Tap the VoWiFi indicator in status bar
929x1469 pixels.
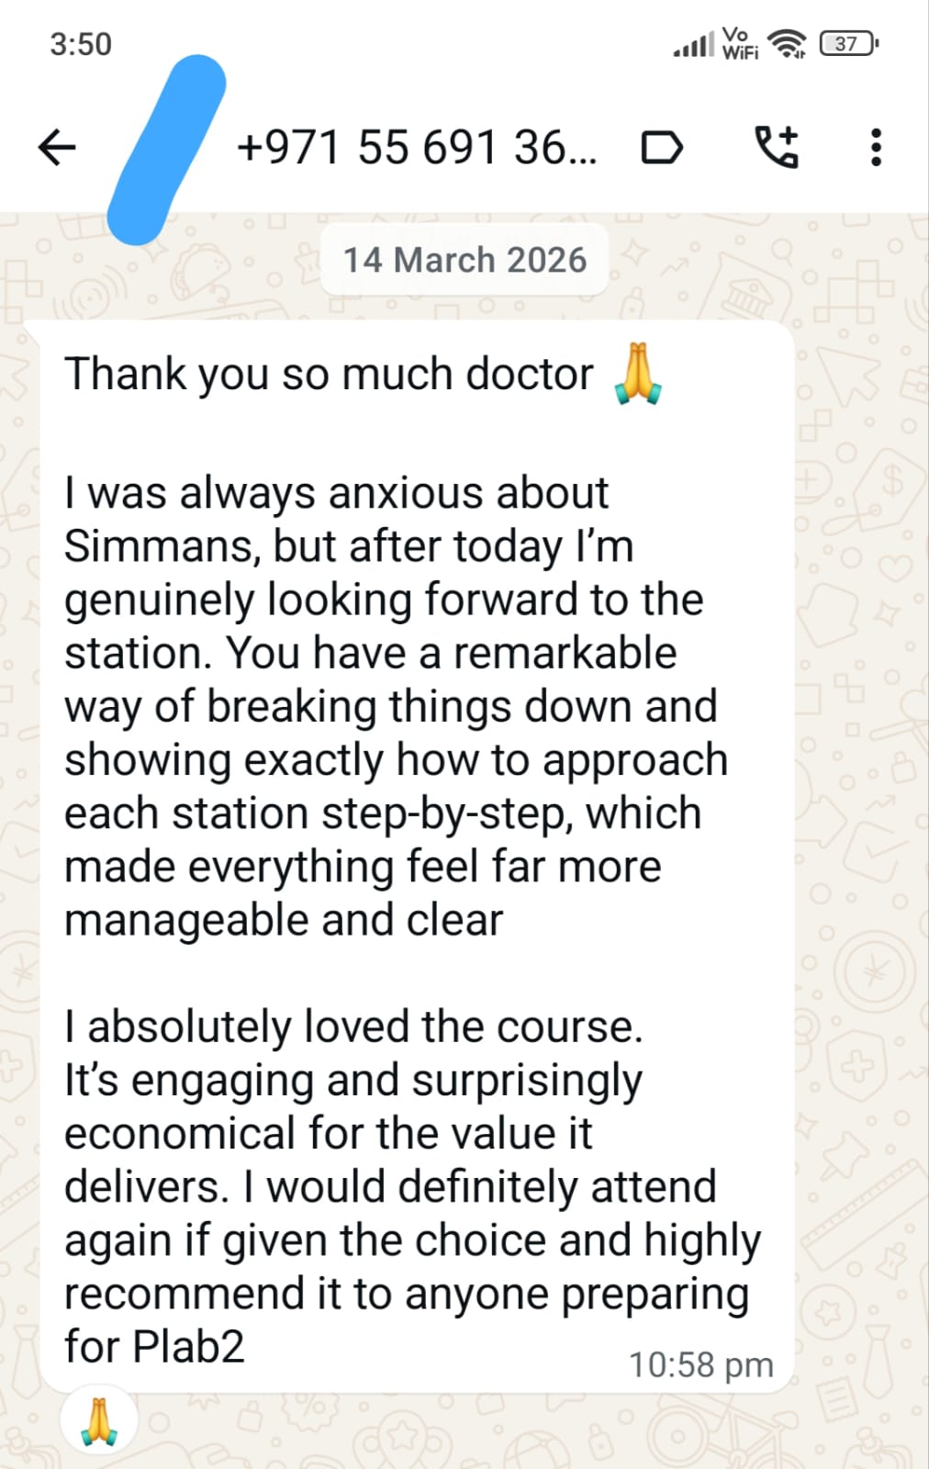coord(739,43)
